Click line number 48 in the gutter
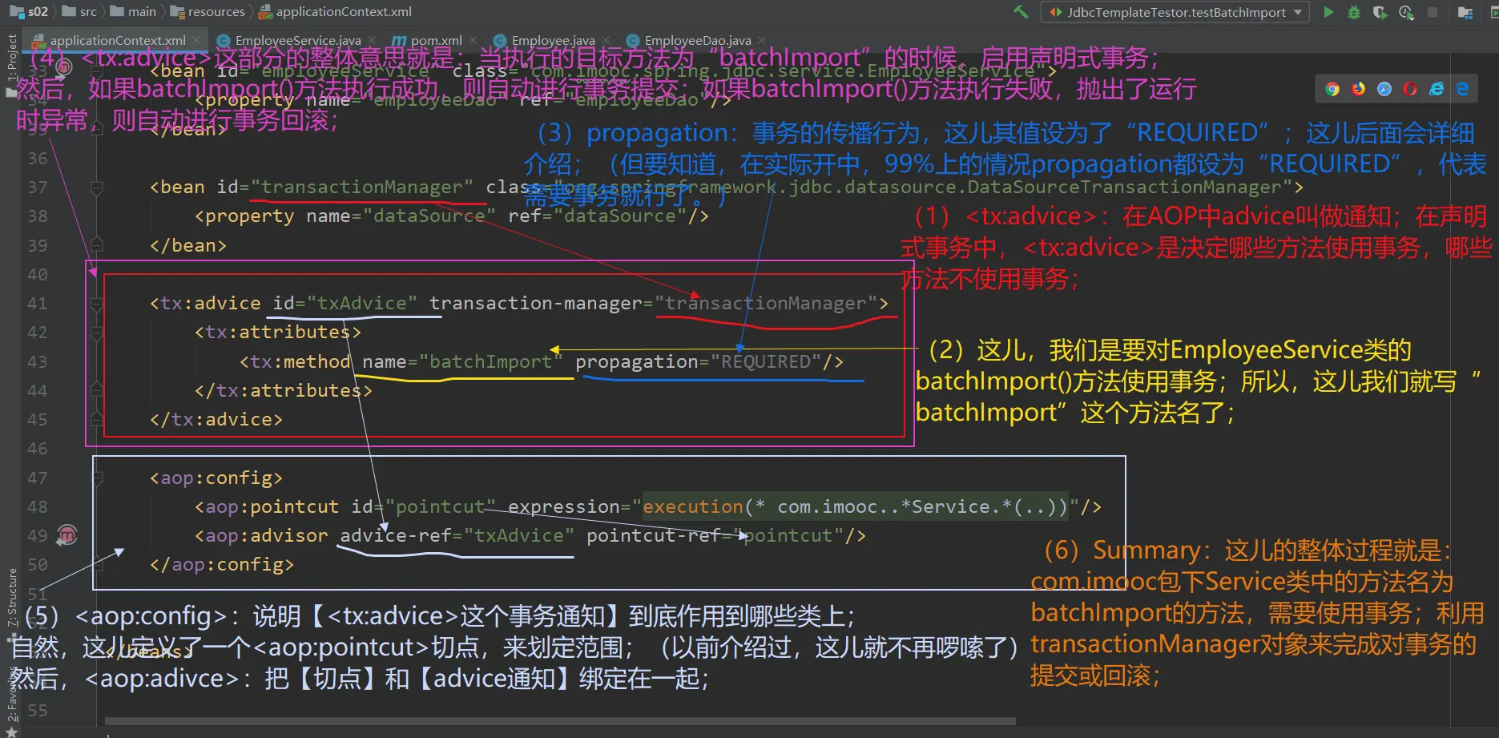Image resolution: width=1499 pixels, height=738 pixels. 38,506
